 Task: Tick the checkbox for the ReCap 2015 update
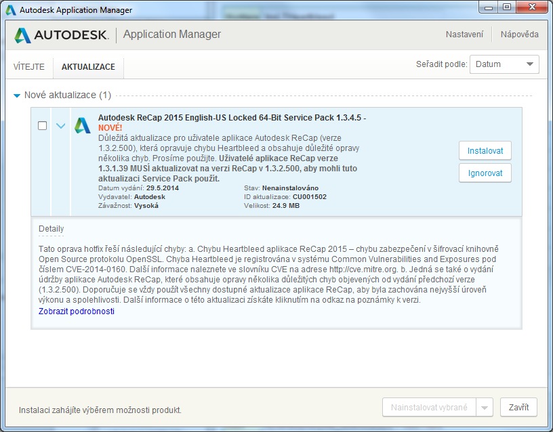[x=43, y=126]
